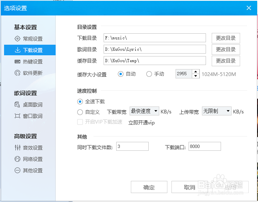This screenshot has width=258, height=202.
Task: Click the keyboard icon beside 热键设置
Action: point(17,61)
